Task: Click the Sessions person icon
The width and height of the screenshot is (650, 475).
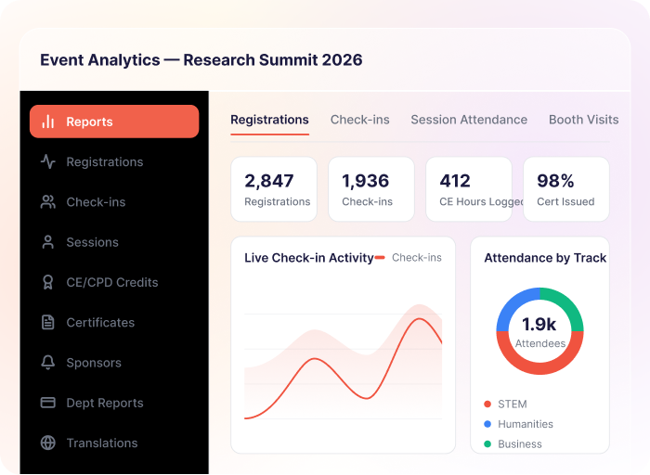Action: click(x=48, y=242)
